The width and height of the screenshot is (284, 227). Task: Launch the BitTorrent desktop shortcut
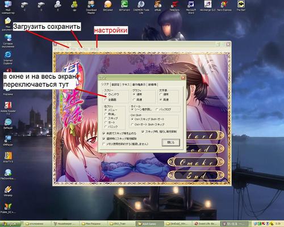pyautogui.click(x=124, y=6)
